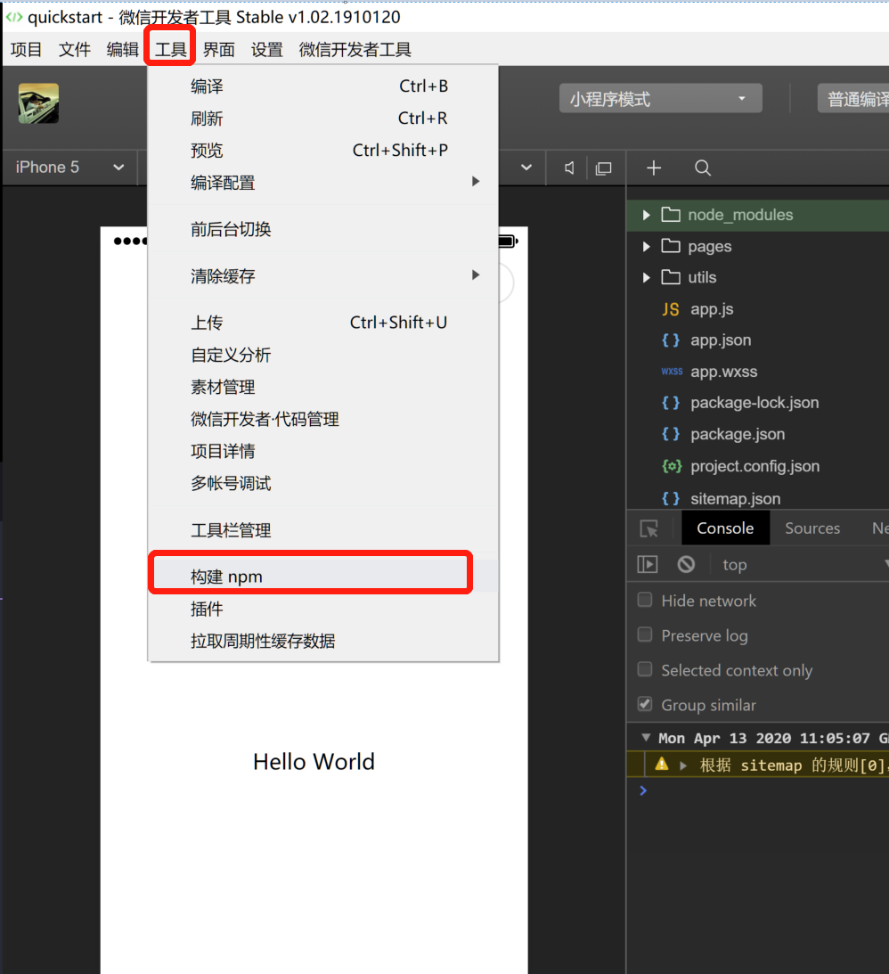The image size is (889, 974).
Task: Click Hello World text in simulator
Action: [x=314, y=762]
